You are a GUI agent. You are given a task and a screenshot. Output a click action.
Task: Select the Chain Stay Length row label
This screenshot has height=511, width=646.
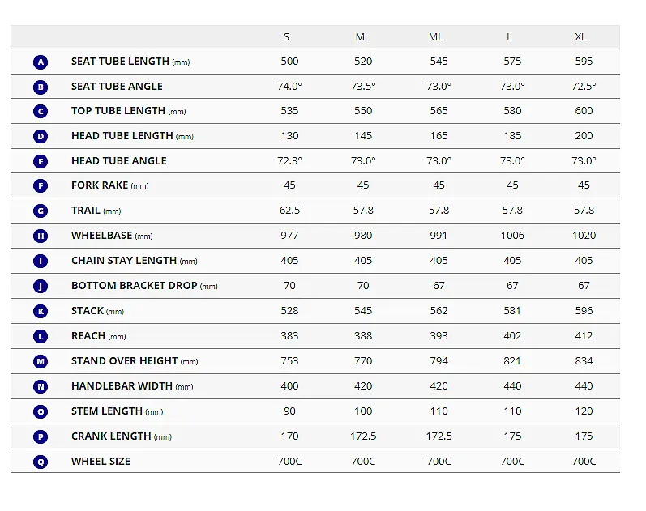point(135,261)
